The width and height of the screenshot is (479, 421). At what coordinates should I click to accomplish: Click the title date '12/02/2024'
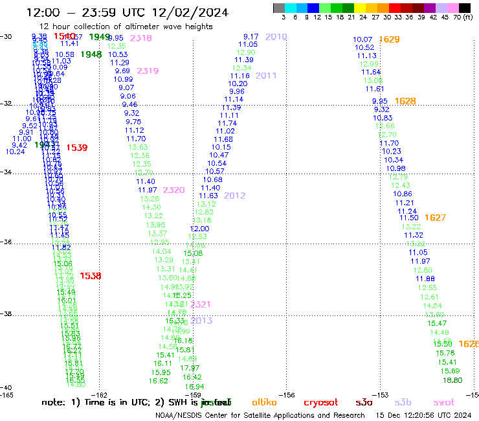click(x=190, y=12)
